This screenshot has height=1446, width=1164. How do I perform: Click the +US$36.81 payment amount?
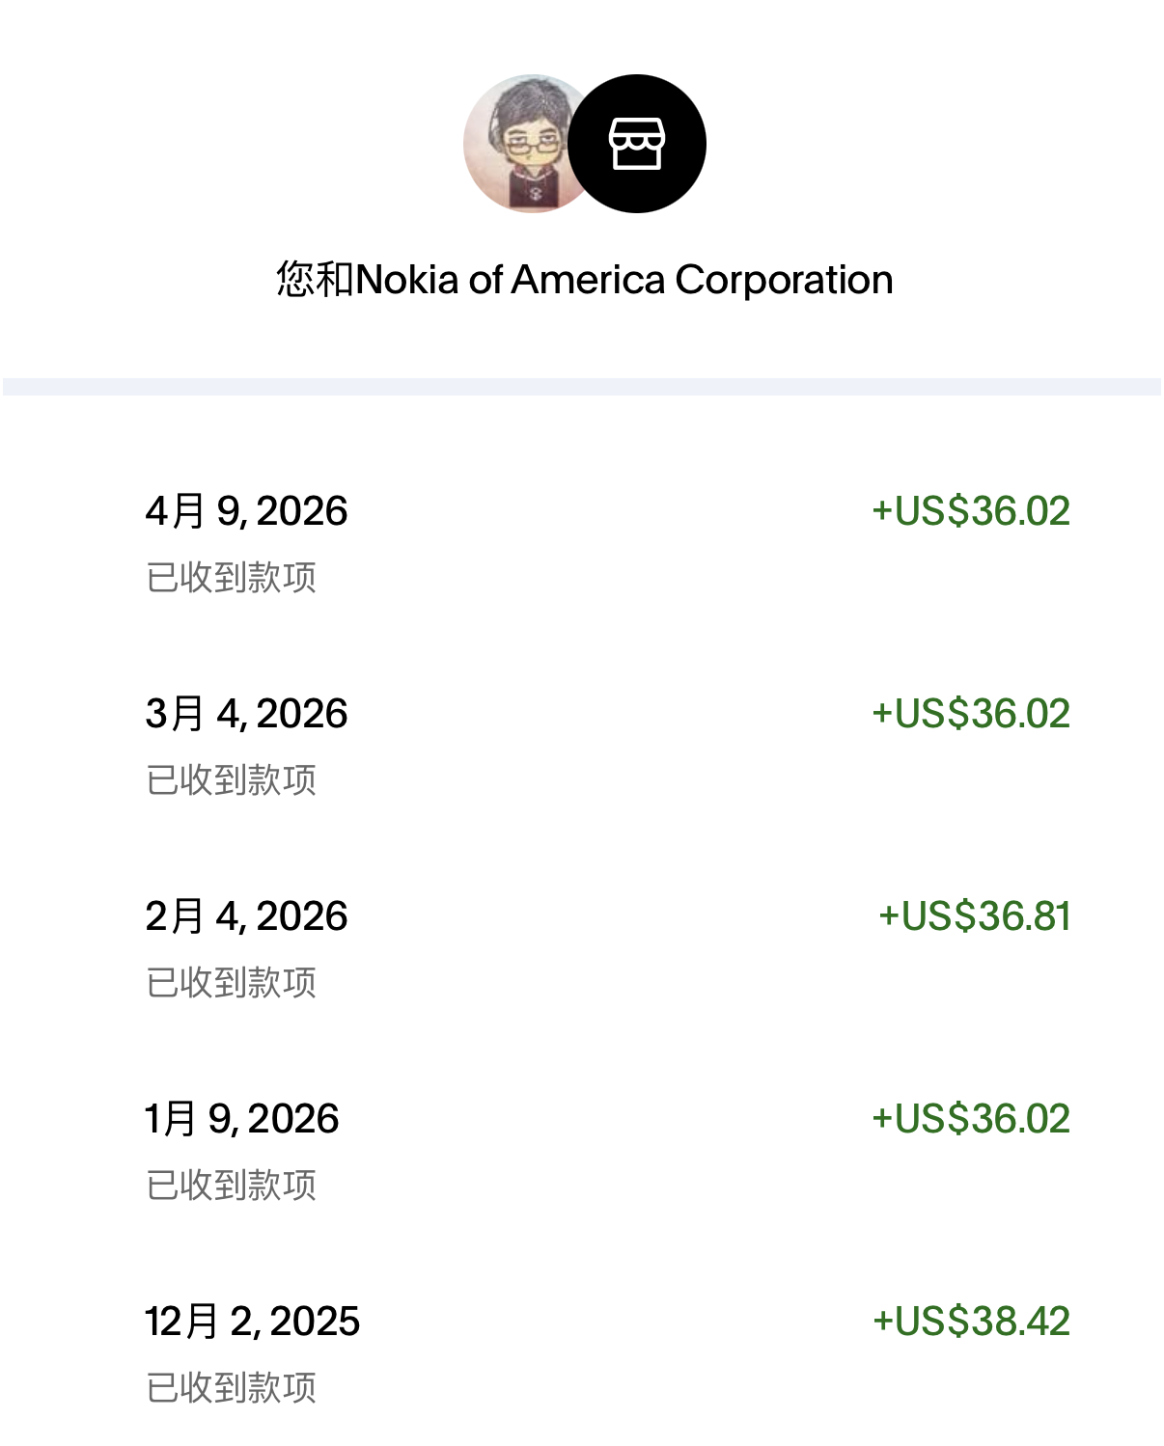pyautogui.click(x=975, y=916)
